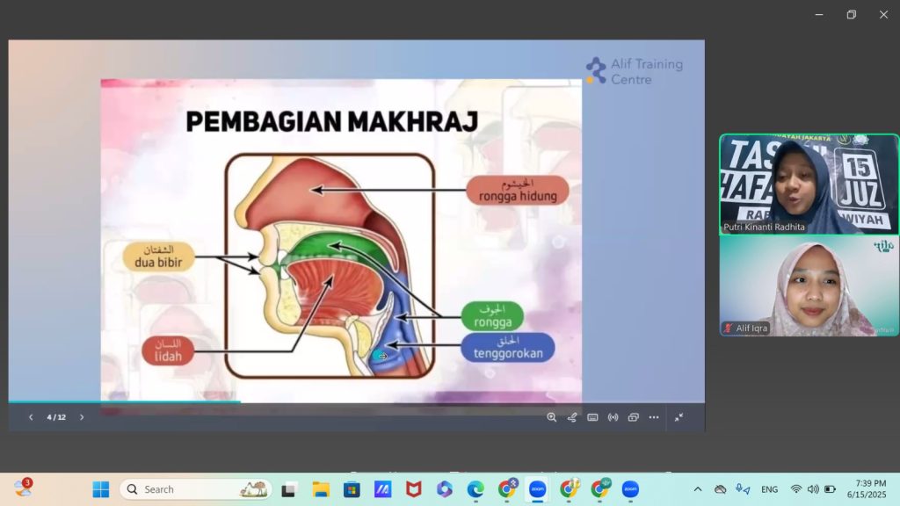Exit fullscreen with the collapse arrows icon
The height and width of the screenshot is (506, 900).
click(x=679, y=417)
